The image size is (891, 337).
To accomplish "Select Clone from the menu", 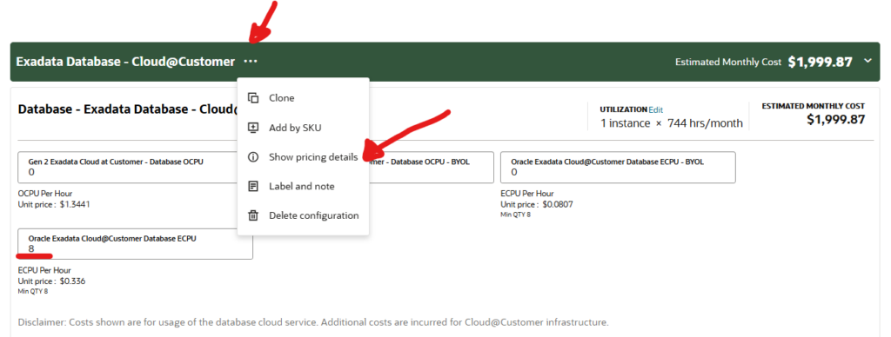I will 304,98.
